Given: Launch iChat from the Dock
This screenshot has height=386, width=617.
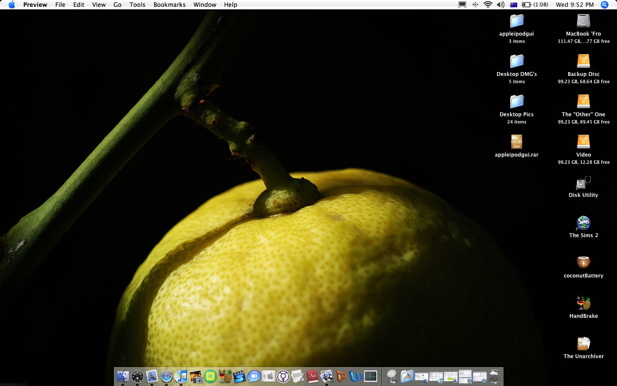Looking at the screenshot, I should (254, 377).
